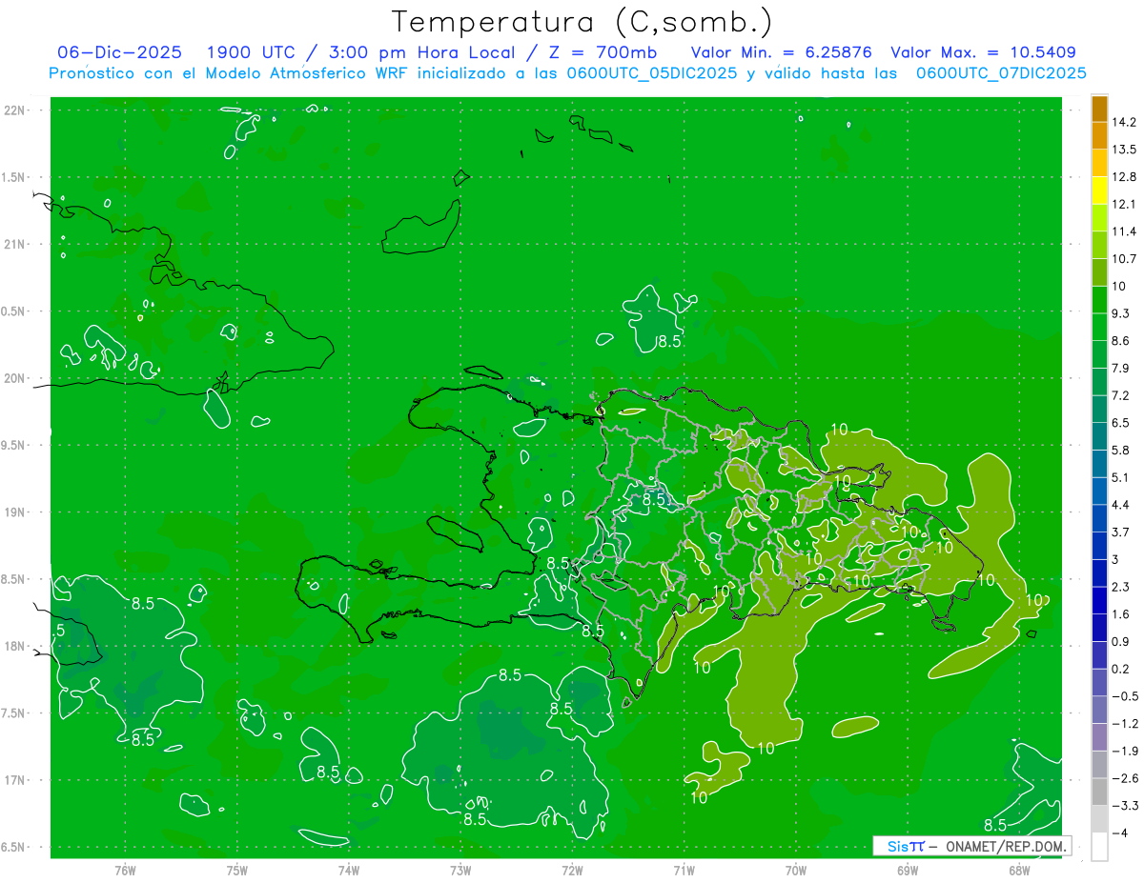Pick the colorbar segment between 10 and 10.7

tap(1099, 272)
